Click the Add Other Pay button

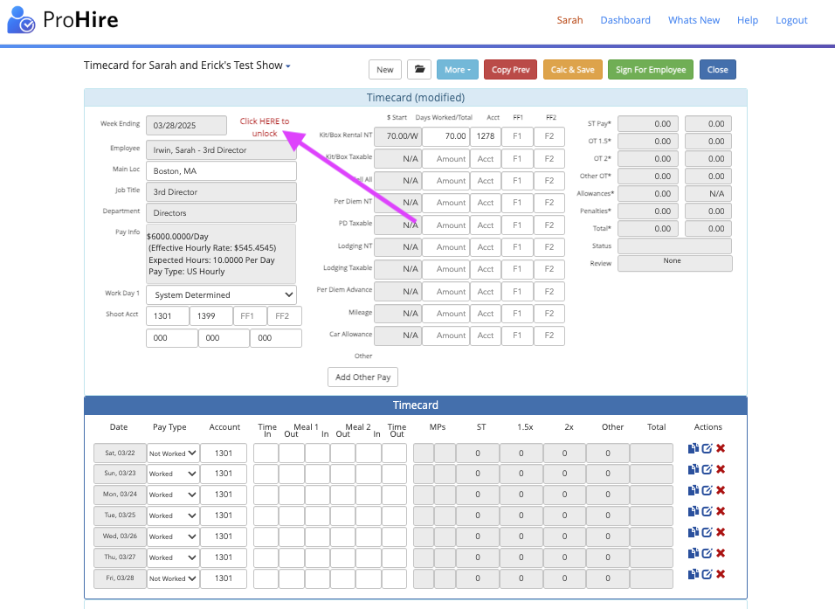362,377
